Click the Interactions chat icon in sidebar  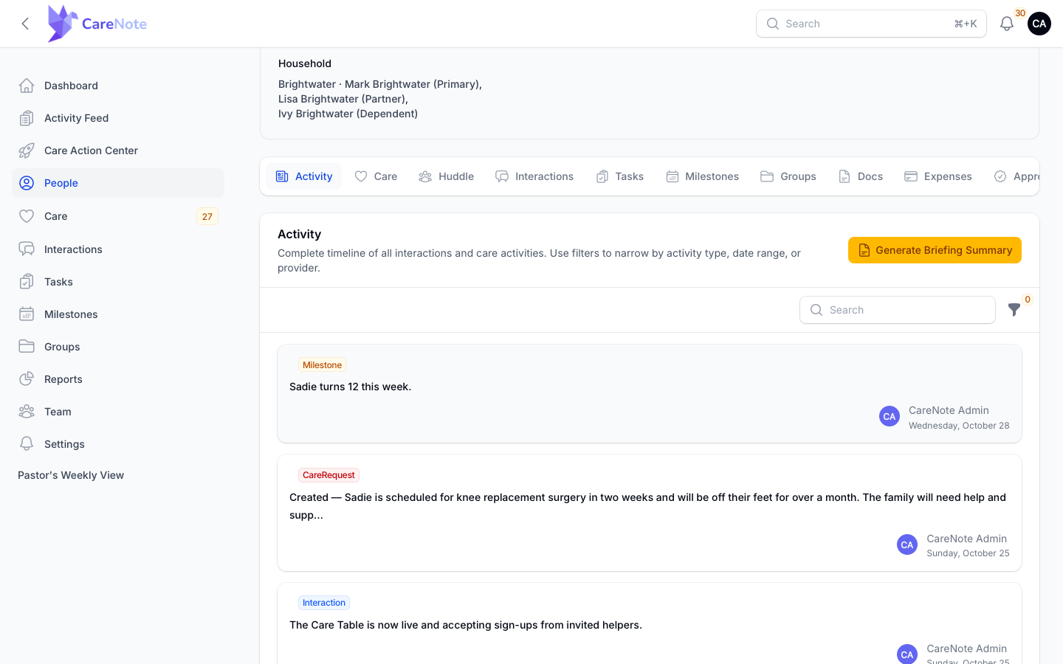click(x=27, y=249)
